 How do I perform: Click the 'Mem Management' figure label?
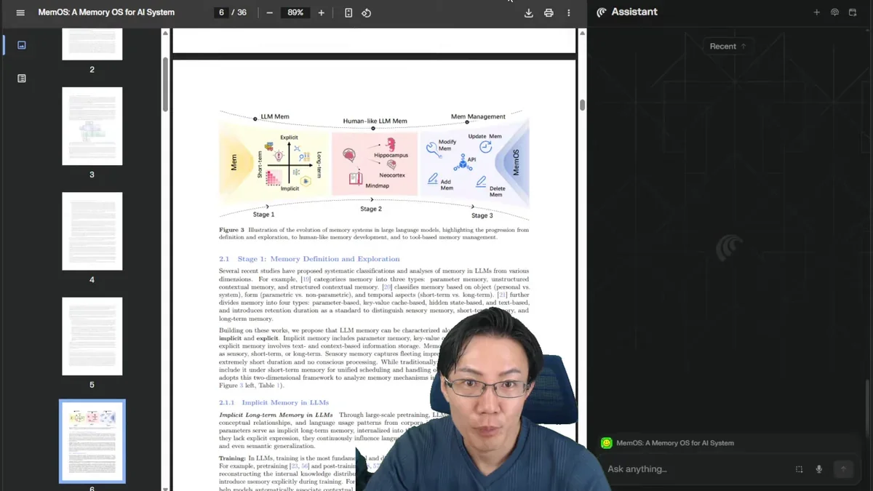pyautogui.click(x=478, y=117)
